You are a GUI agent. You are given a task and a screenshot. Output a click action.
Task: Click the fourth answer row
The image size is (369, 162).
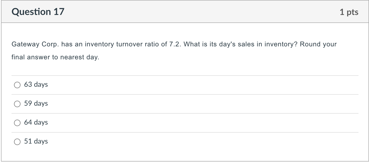tap(184, 141)
